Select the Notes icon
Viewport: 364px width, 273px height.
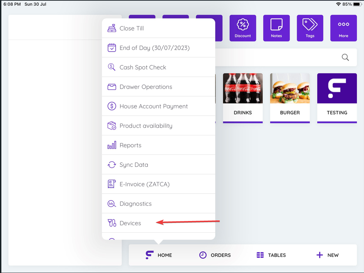(276, 28)
